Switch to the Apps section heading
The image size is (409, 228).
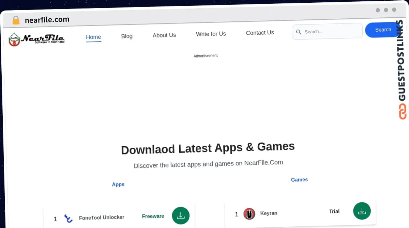pos(118,184)
